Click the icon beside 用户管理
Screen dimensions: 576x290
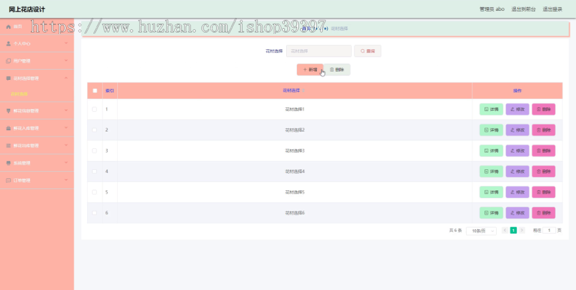8,61
